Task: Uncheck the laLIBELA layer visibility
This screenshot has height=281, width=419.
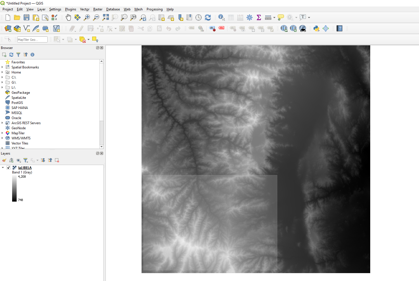Action: coord(8,167)
